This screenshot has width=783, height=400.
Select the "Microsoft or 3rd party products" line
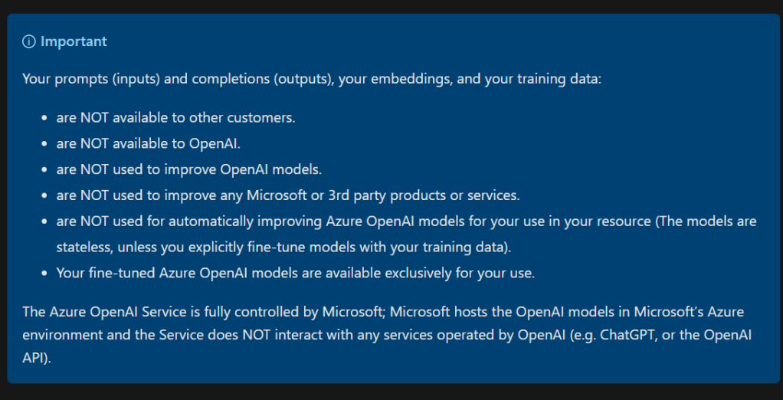click(x=288, y=195)
